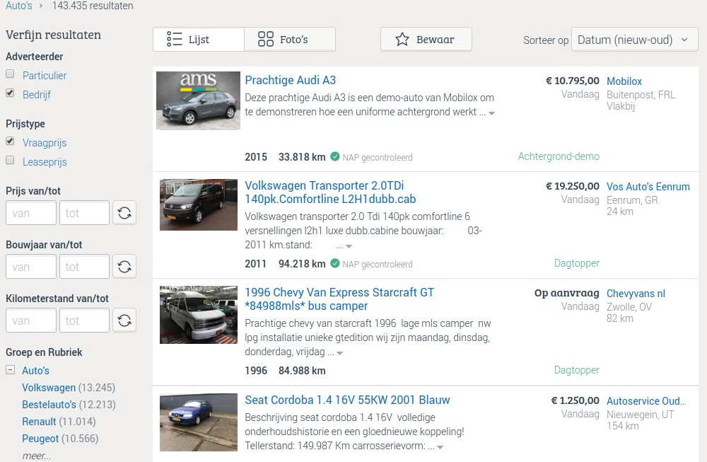
Task: Uncheck the Vraagprijs checkbox
Action: tap(10, 142)
